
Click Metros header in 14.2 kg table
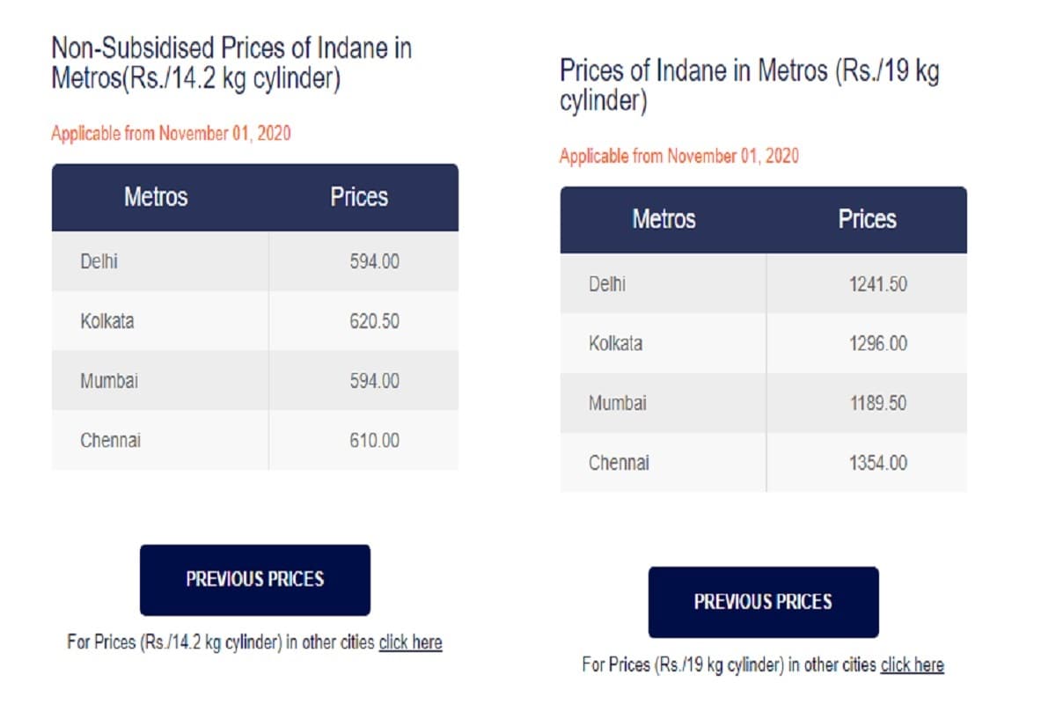tap(156, 196)
